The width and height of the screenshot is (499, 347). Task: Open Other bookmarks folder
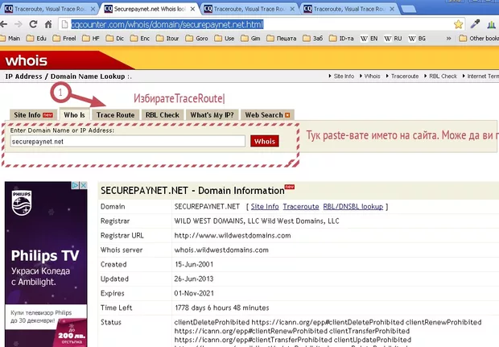tap(479, 39)
